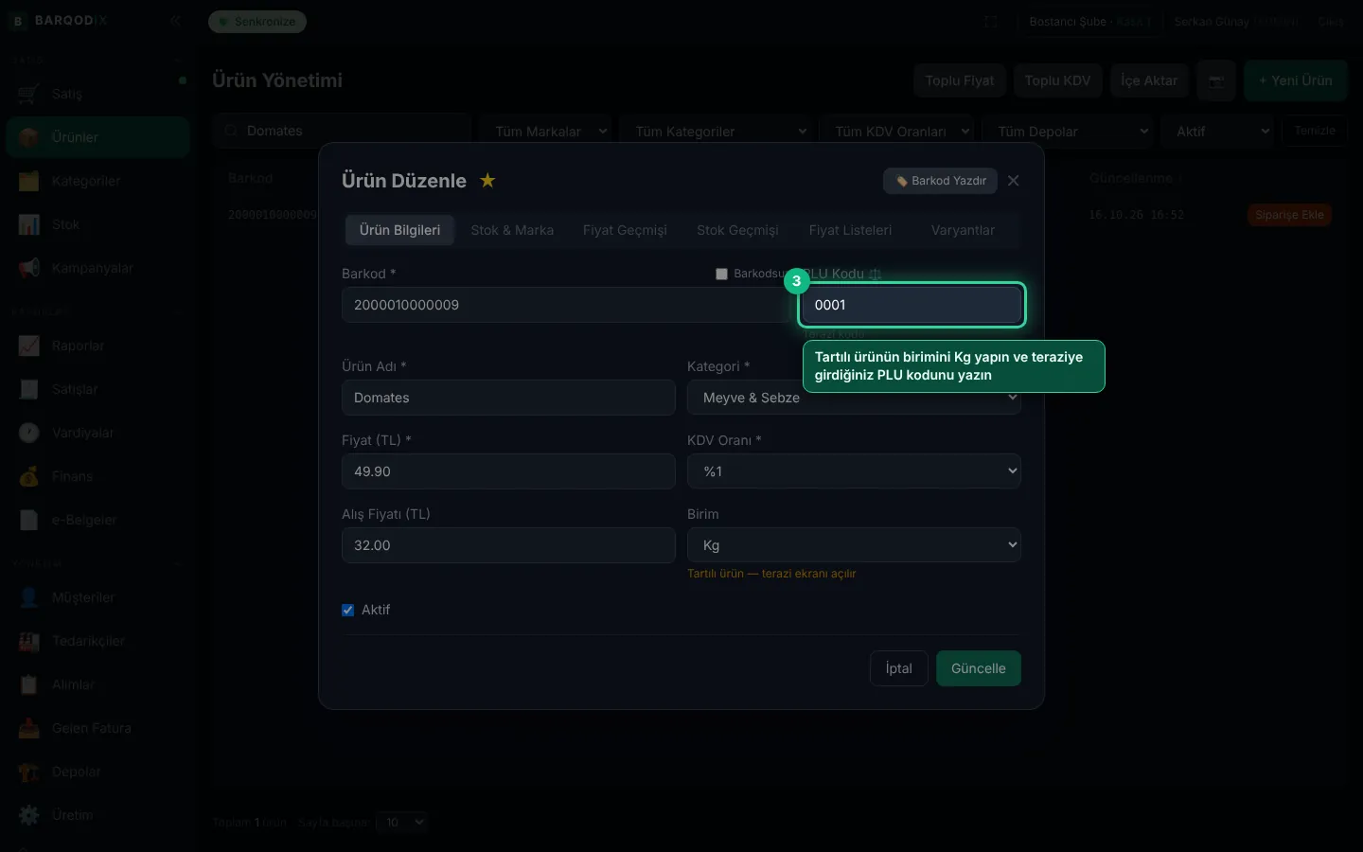Open Raporlar via its chart icon
The height and width of the screenshot is (852, 1363).
[28, 346]
